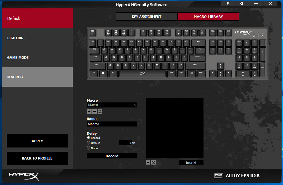283x185 pixels.
Task: Click the delay milliseconds value field
Action: coord(125,142)
